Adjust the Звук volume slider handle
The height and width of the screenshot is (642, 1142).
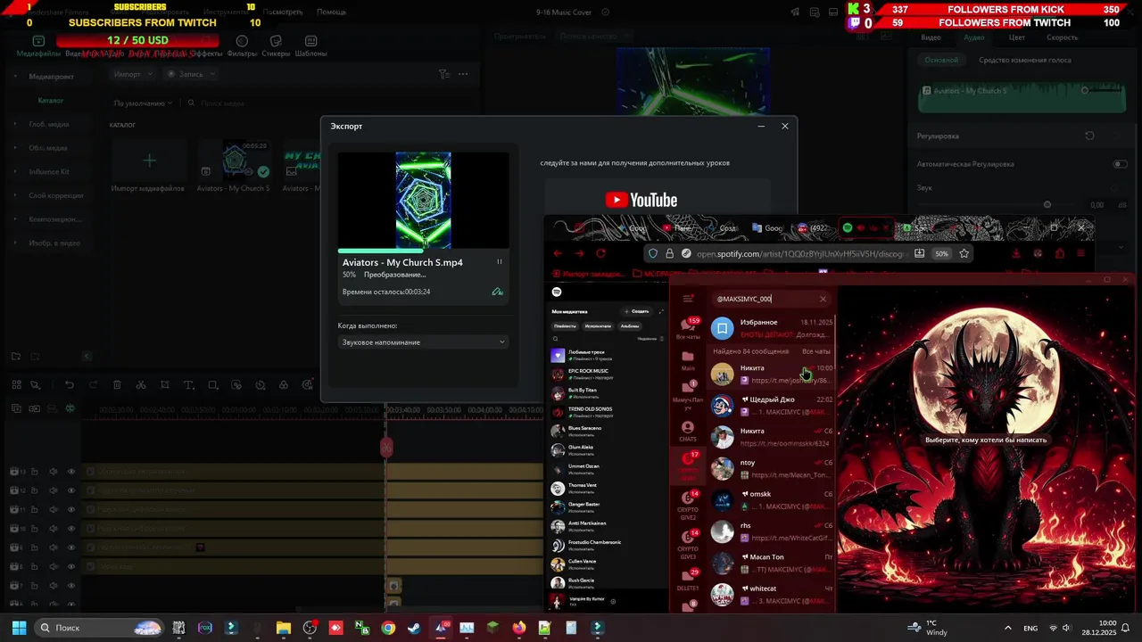coord(1047,205)
